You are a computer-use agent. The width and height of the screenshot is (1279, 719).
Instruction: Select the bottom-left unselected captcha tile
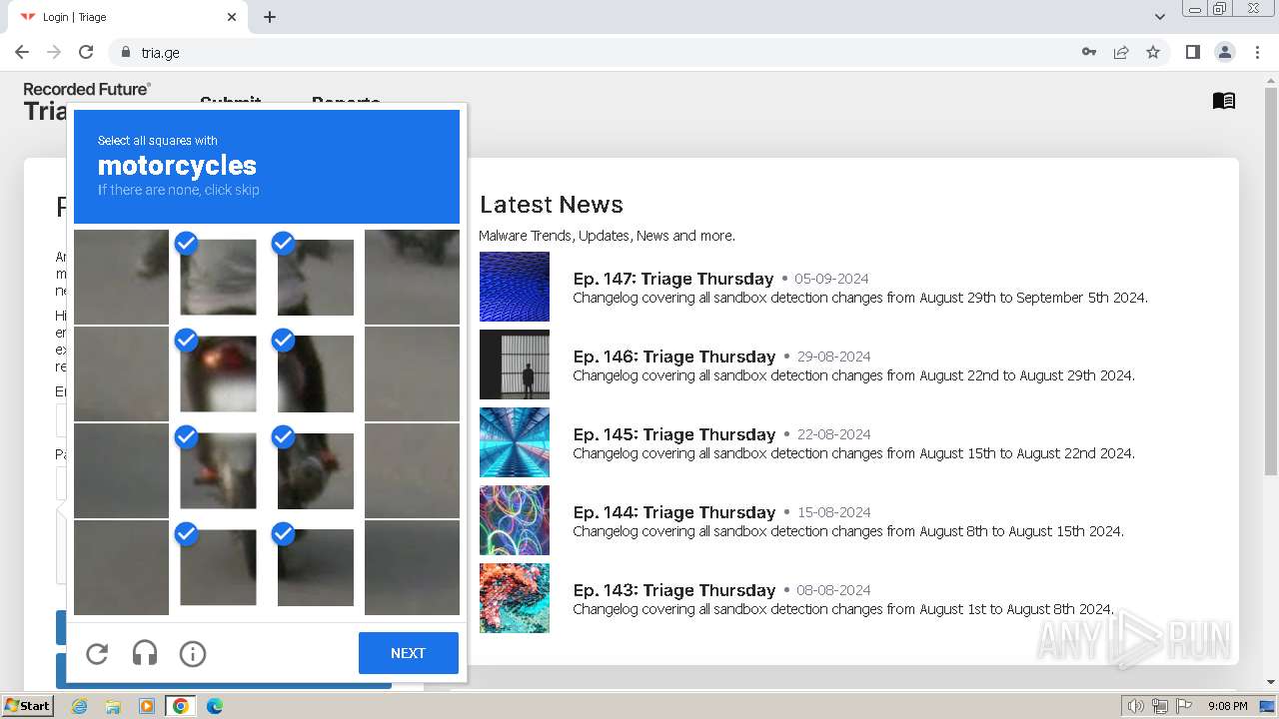click(x=121, y=567)
